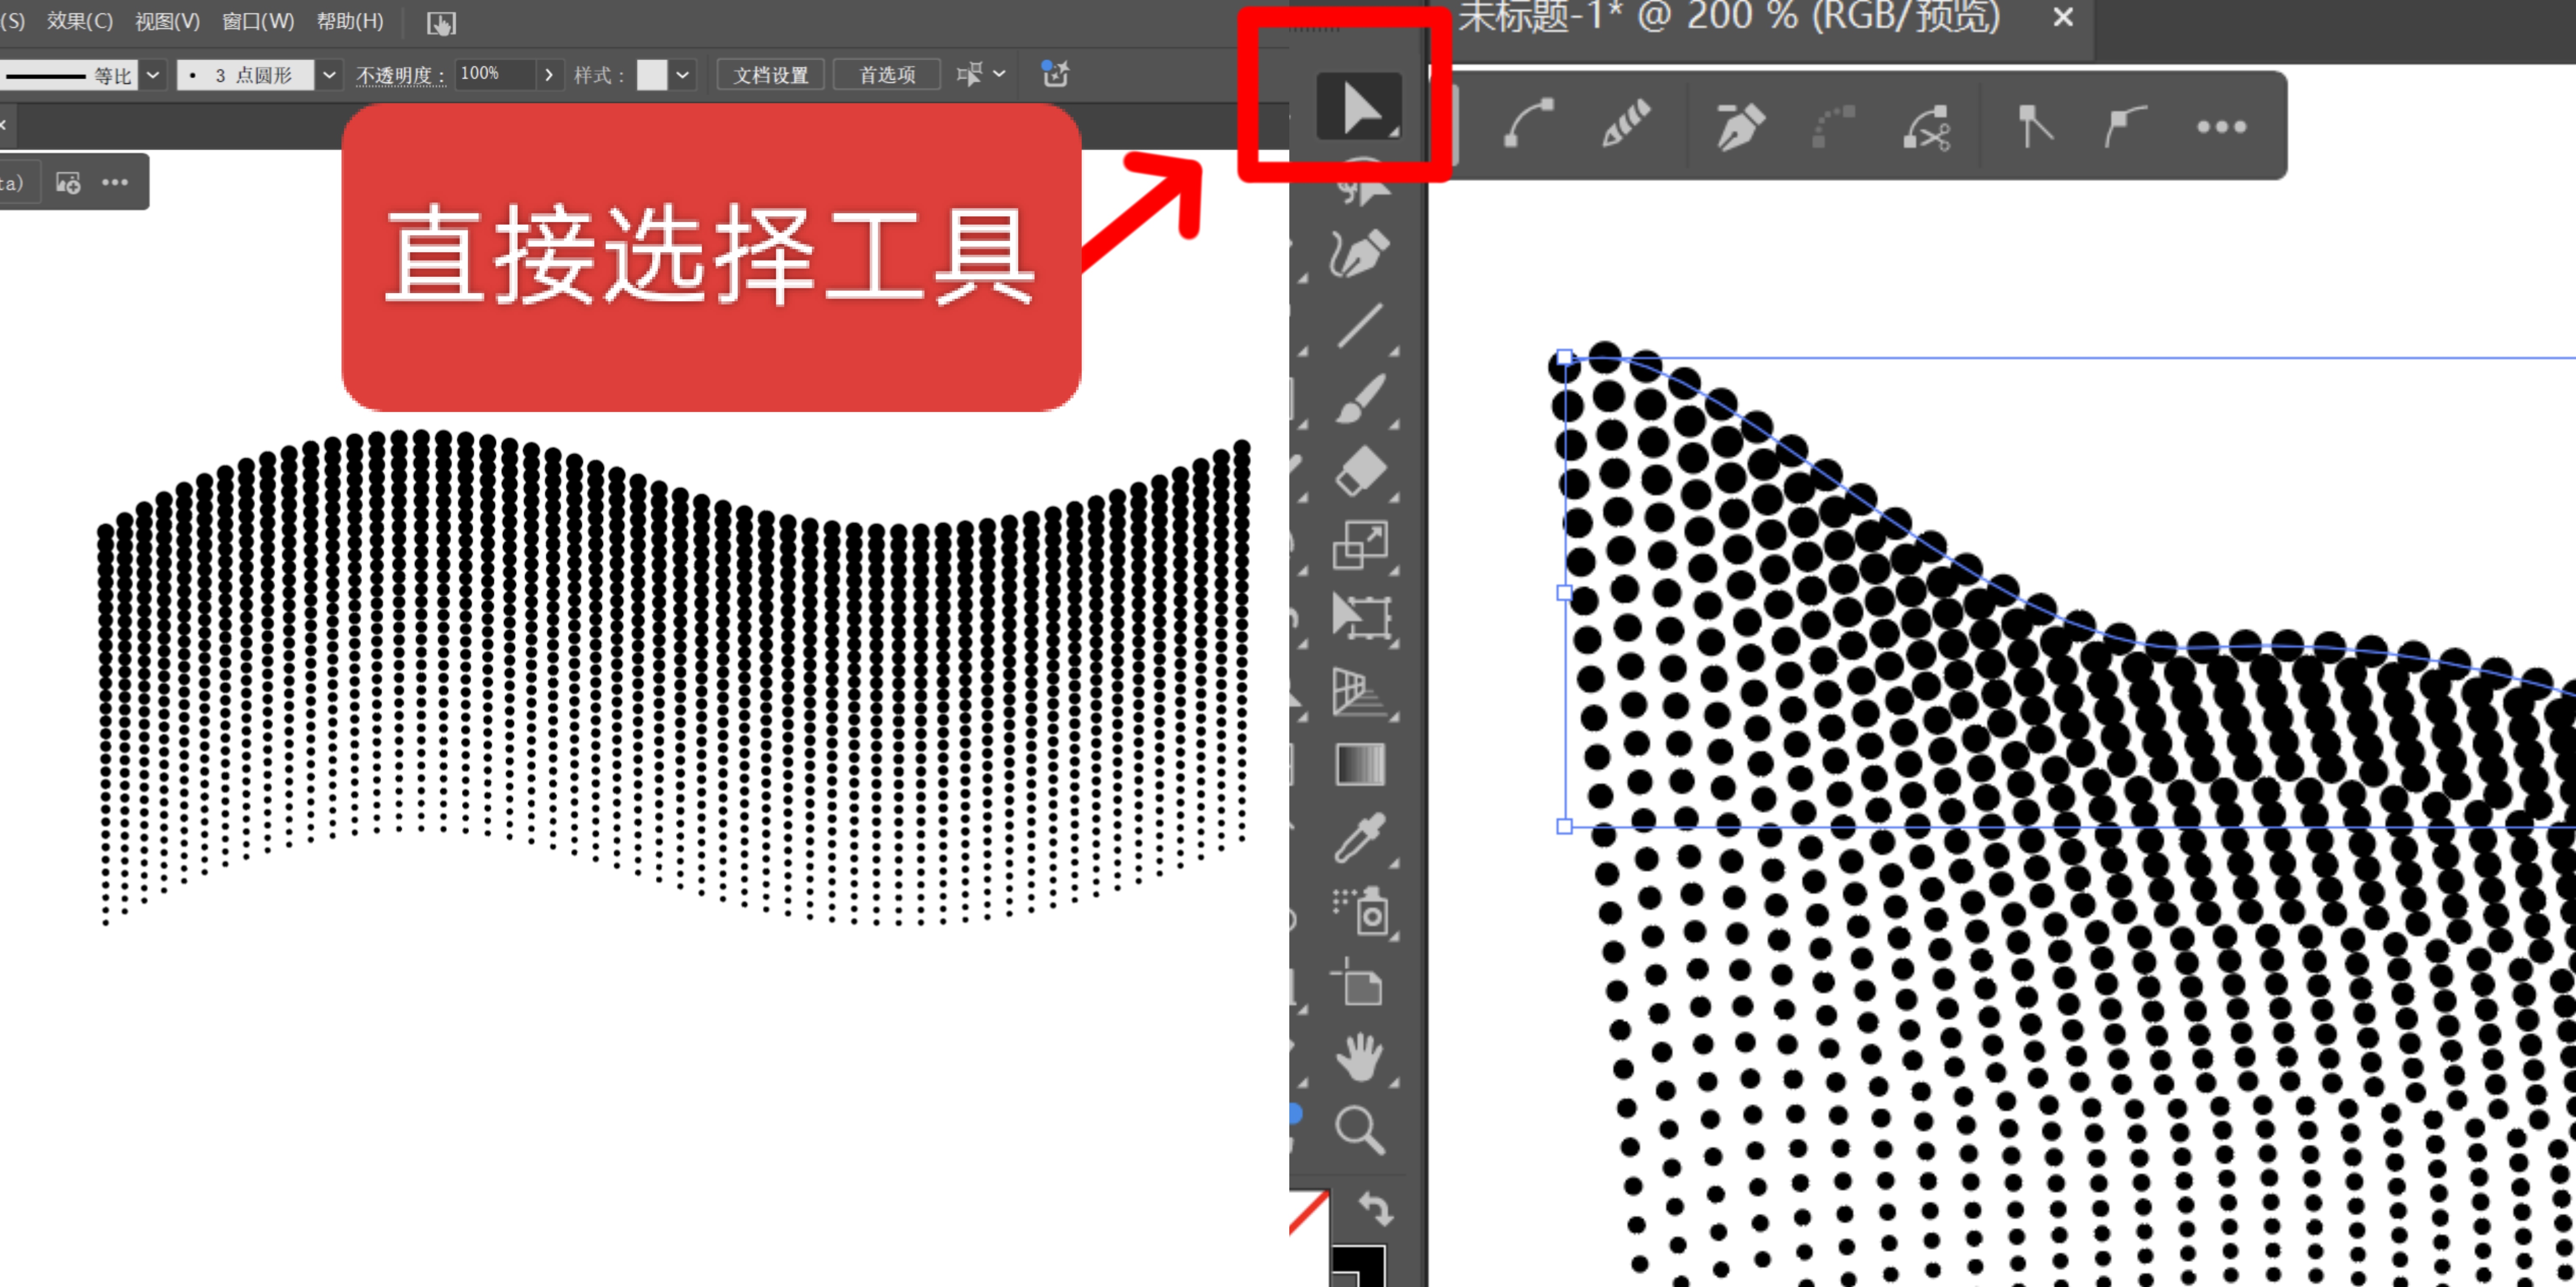
Task: Click the 首选项 button
Action: [x=887, y=75]
